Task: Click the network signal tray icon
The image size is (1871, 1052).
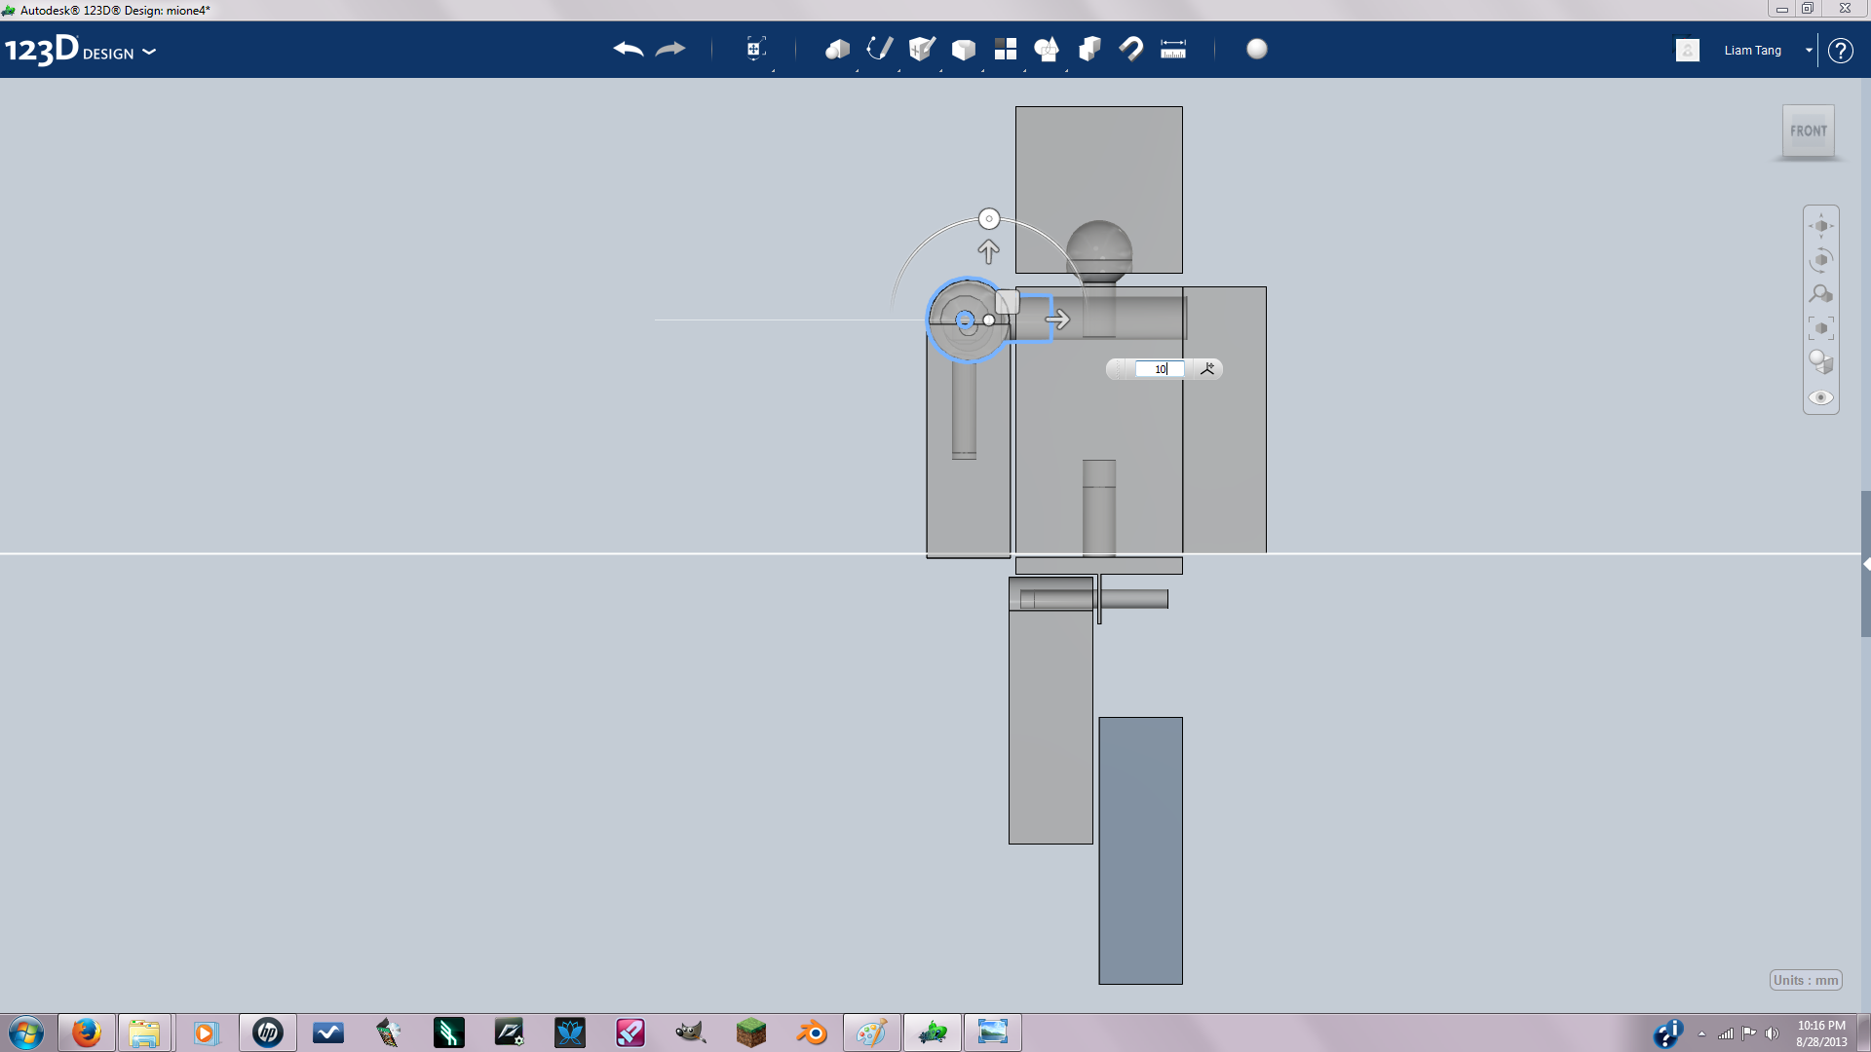Action: point(1726,1033)
